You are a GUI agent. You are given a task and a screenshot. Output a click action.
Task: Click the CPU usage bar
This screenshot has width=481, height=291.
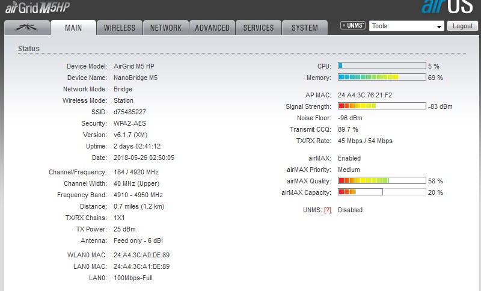point(382,66)
